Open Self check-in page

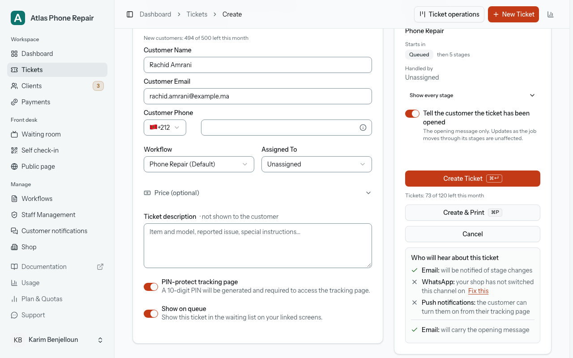coord(57,150)
